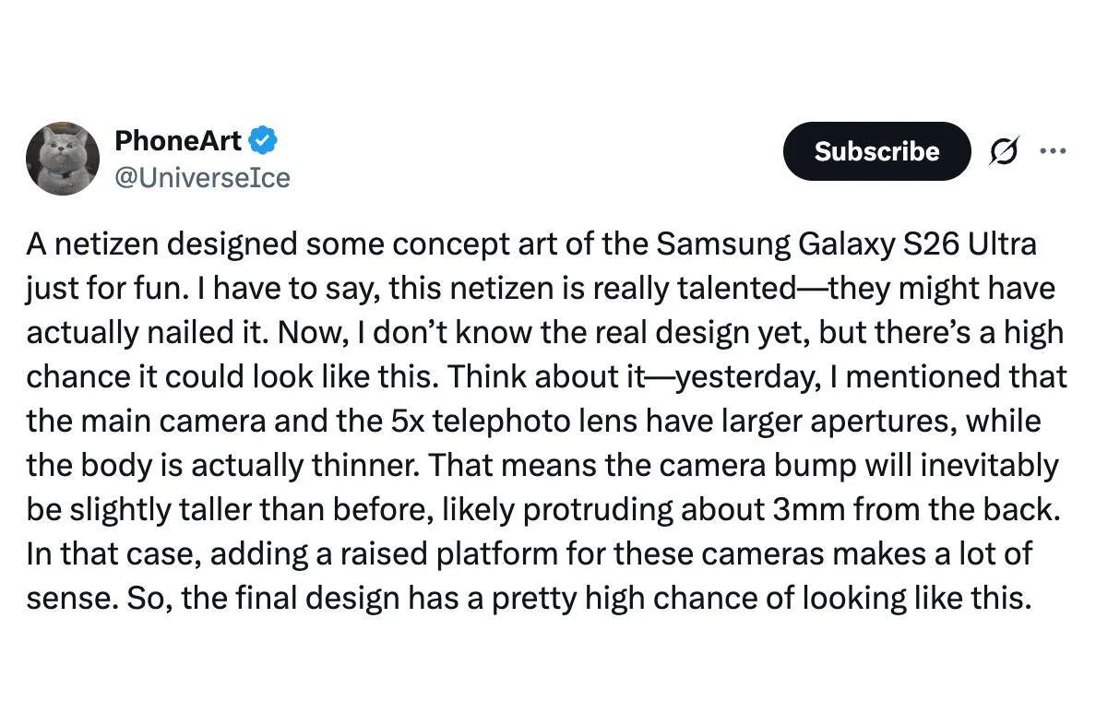The height and width of the screenshot is (725, 1096).
Task: Open the three-dot more options menu
Action: tap(1053, 150)
